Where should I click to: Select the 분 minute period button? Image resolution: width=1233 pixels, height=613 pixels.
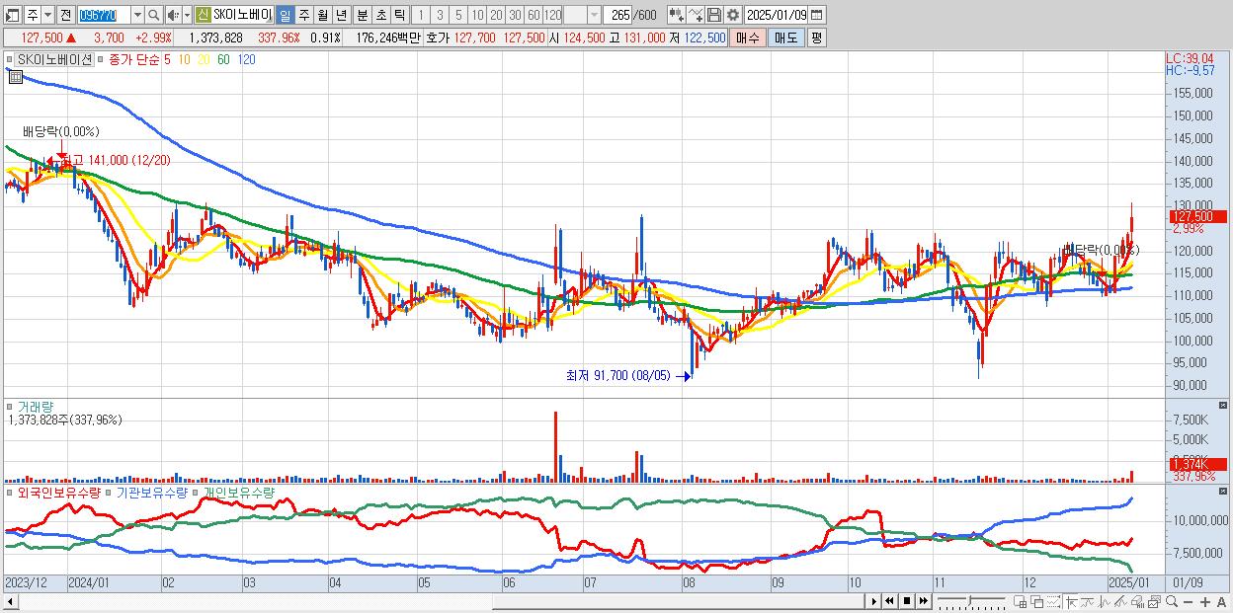coord(362,15)
